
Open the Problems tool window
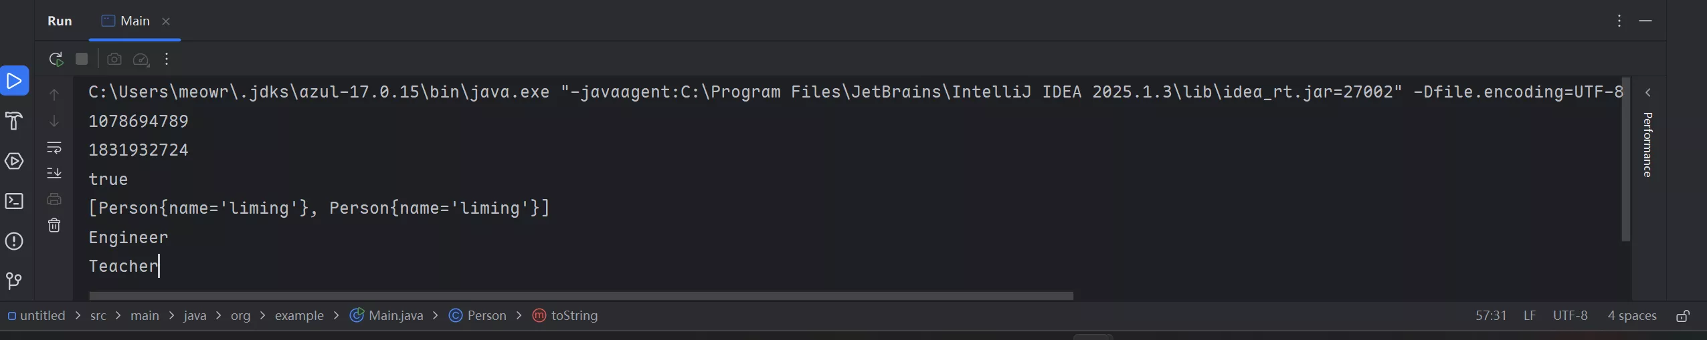point(14,241)
